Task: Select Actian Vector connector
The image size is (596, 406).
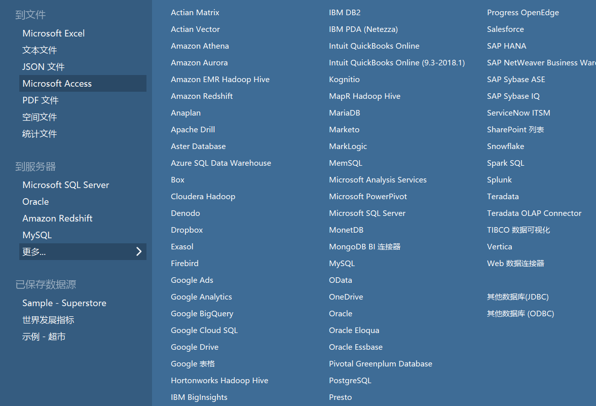Action: click(196, 29)
